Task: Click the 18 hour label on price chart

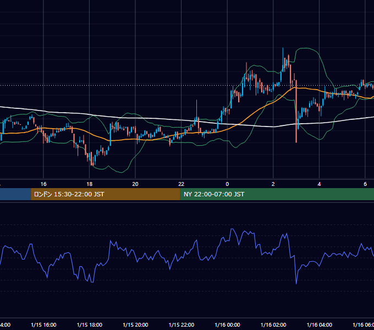Action: coord(90,184)
